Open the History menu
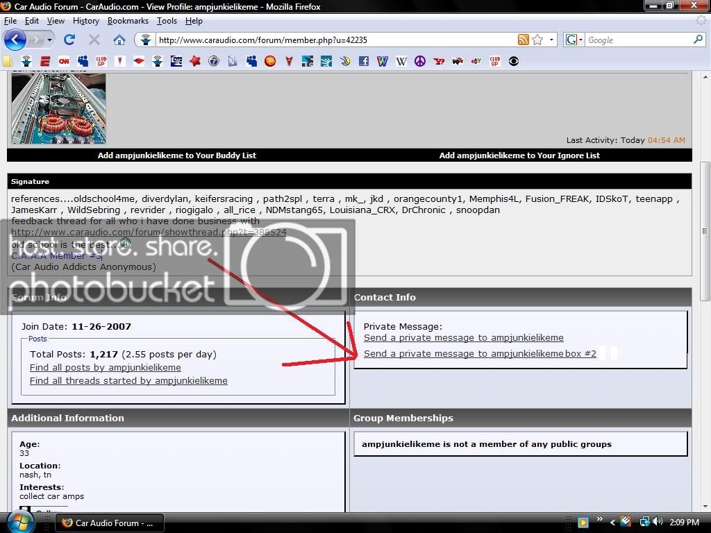Image resolution: width=711 pixels, height=533 pixels. point(85,21)
